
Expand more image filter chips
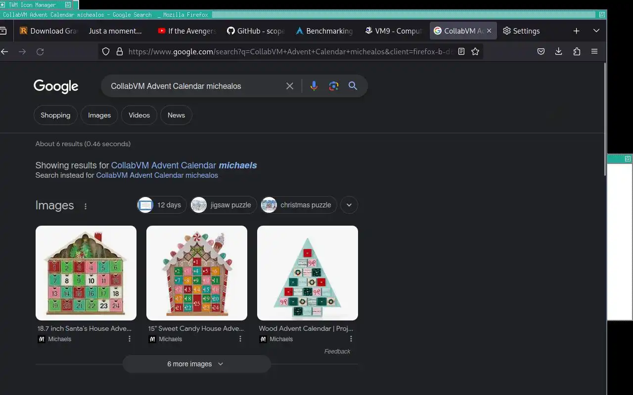coord(349,205)
